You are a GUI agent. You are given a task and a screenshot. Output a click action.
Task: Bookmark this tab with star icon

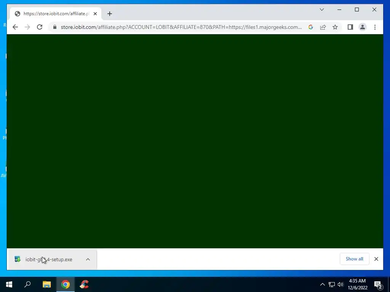(x=335, y=27)
